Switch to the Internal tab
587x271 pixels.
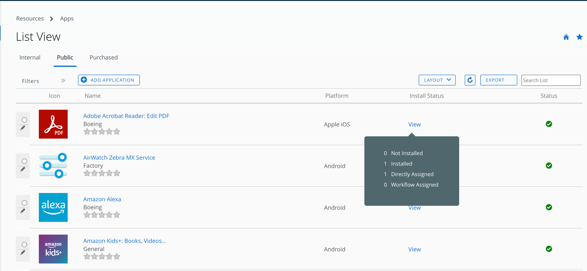[x=30, y=58]
